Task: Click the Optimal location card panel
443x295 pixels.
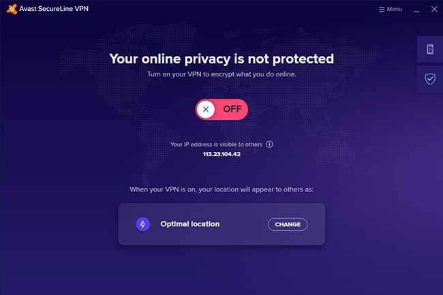Action: coord(221,224)
